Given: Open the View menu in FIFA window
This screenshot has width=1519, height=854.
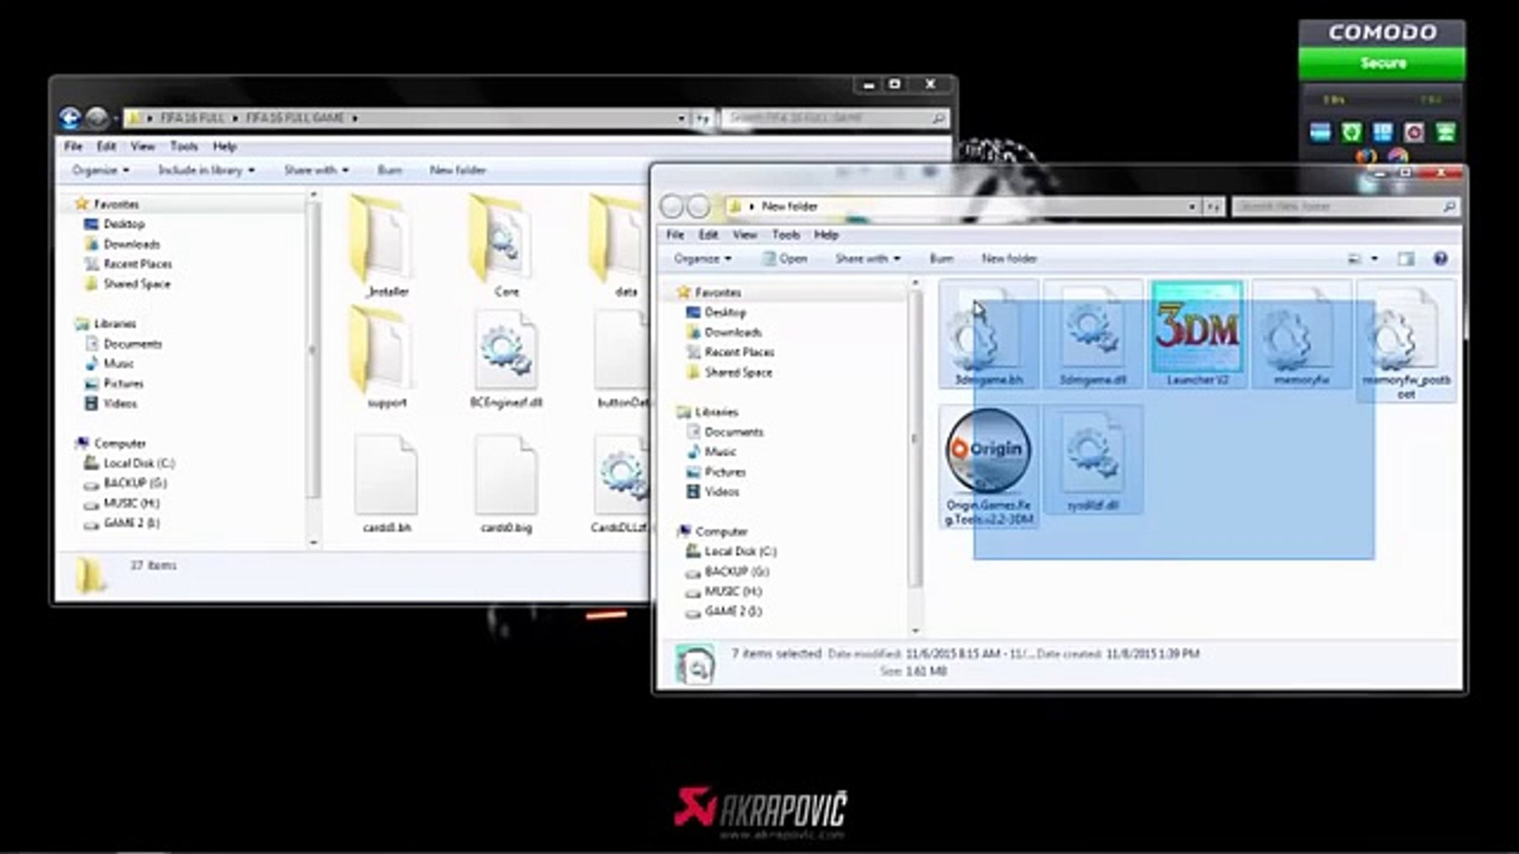Looking at the screenshot, I should point(142,146).
